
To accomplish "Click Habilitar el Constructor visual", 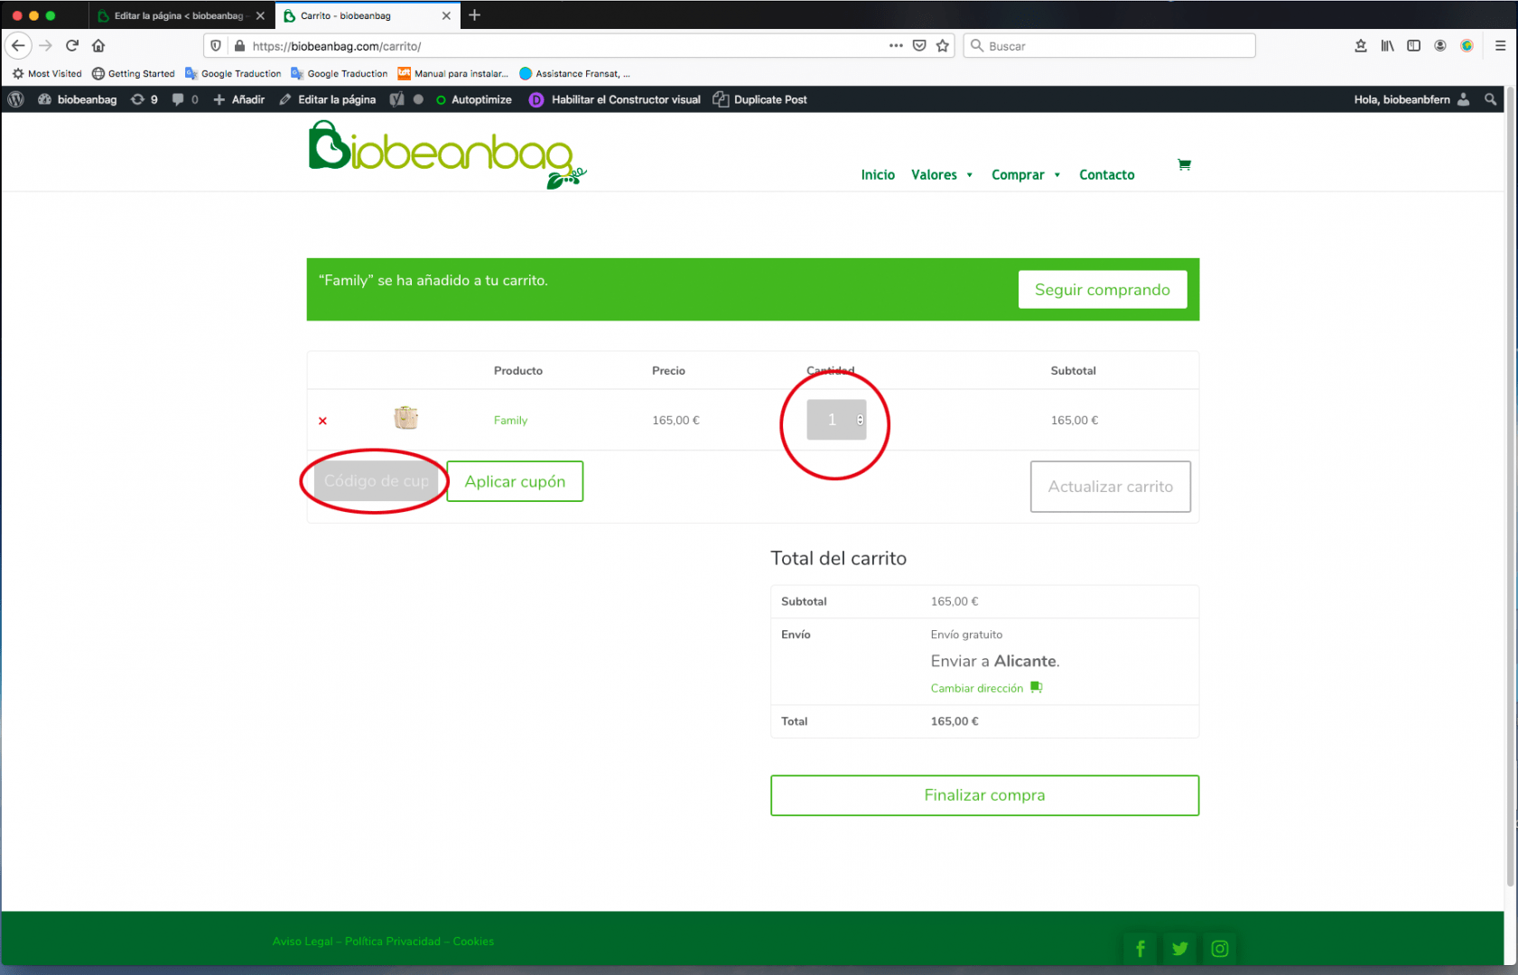I will tap(615, 99).
